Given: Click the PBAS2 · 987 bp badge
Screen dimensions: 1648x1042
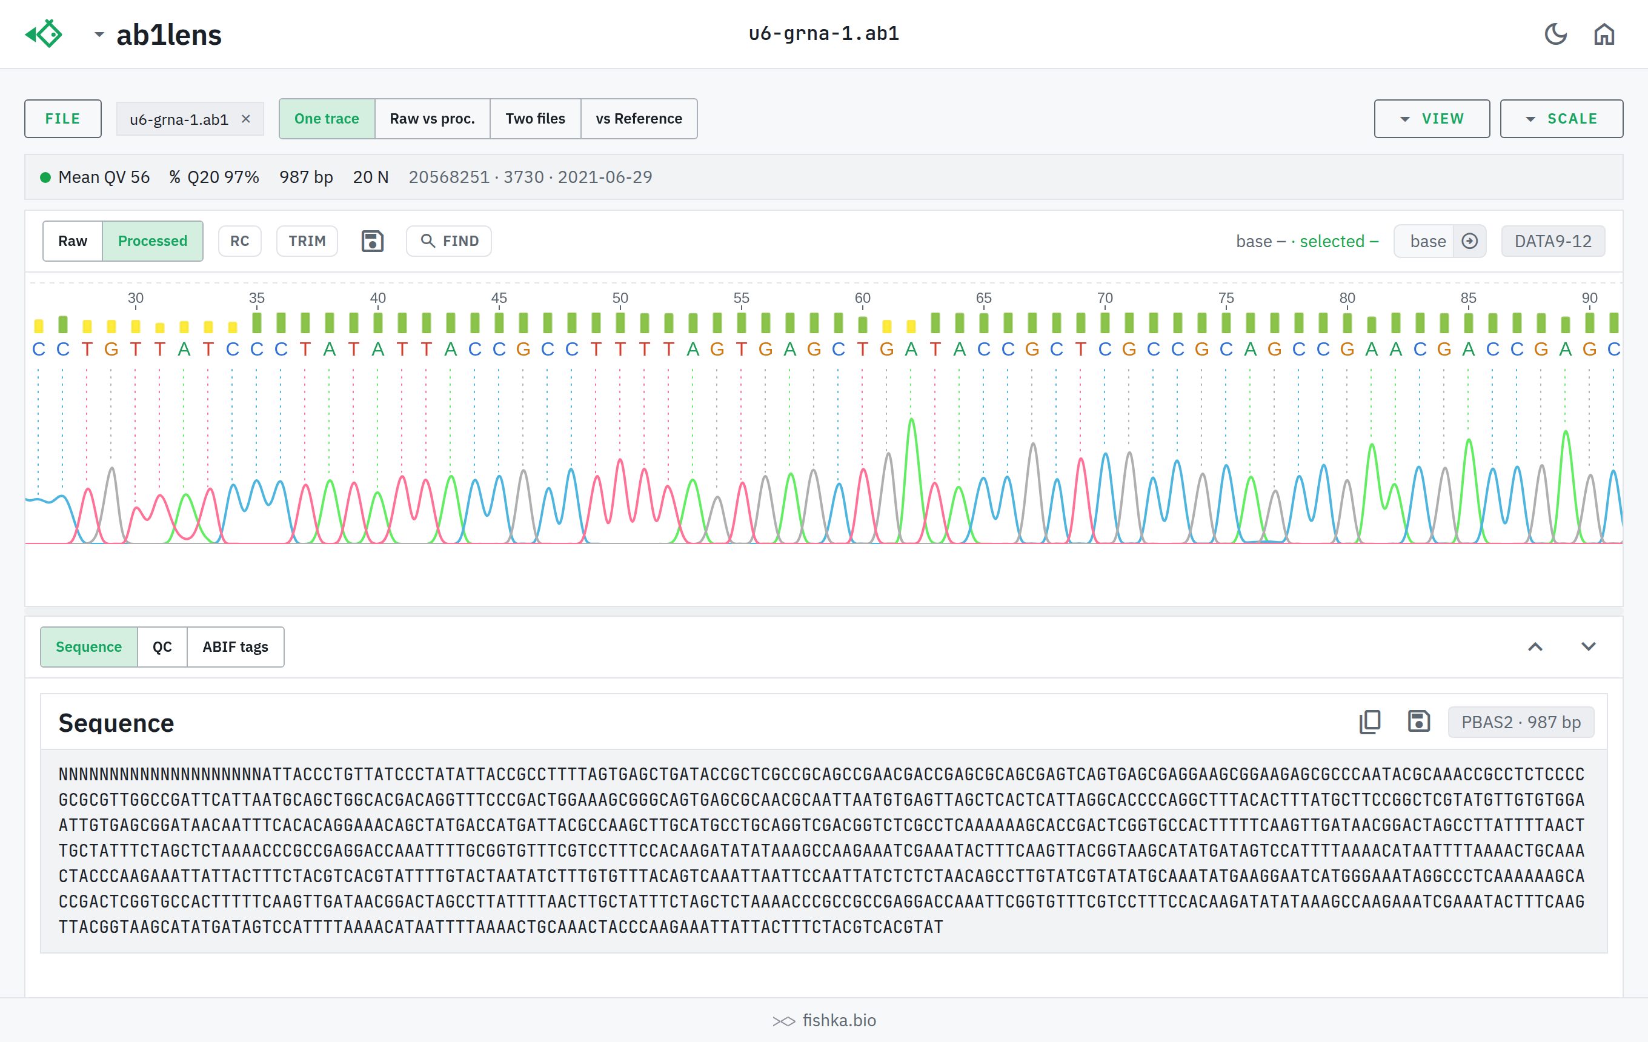Looking at the screenshot, I should coord(1521,722).
